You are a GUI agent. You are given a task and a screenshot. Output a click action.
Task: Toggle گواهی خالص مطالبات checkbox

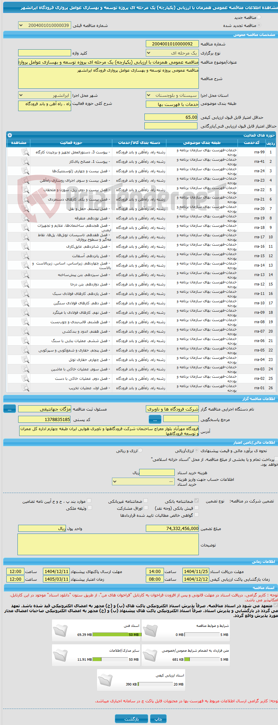point(197,515)
